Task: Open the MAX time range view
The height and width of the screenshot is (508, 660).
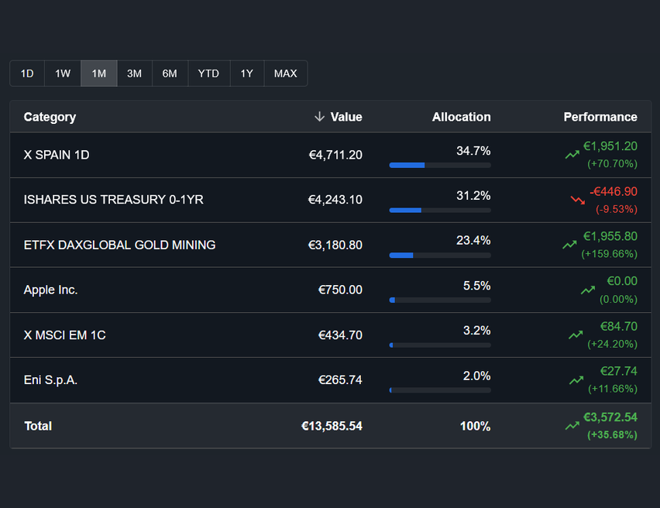Action: click(285, 74)
